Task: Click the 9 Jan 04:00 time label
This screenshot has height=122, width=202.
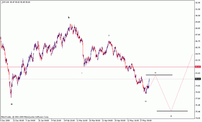Action: [x=30, y=121]
